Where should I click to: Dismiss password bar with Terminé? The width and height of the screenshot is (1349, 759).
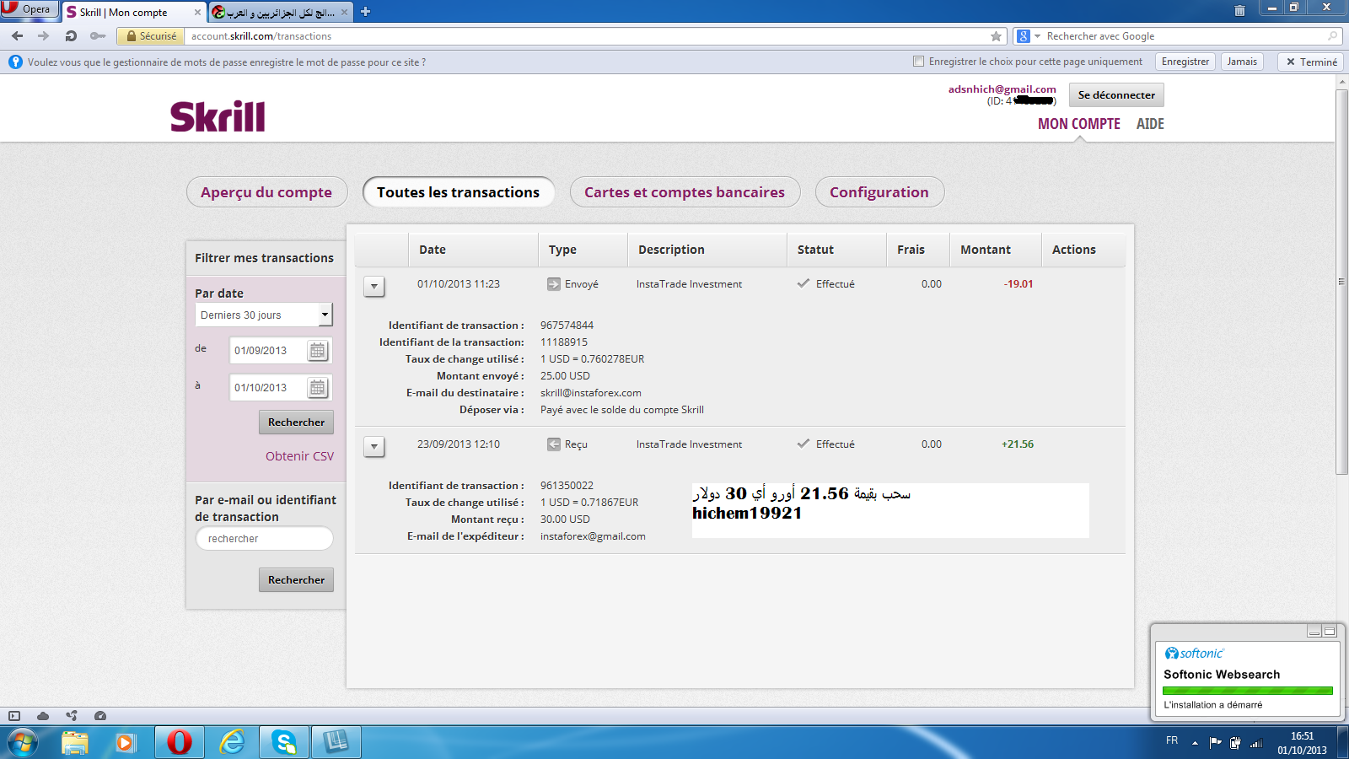pyautogui.click(x=1311, y=62)
